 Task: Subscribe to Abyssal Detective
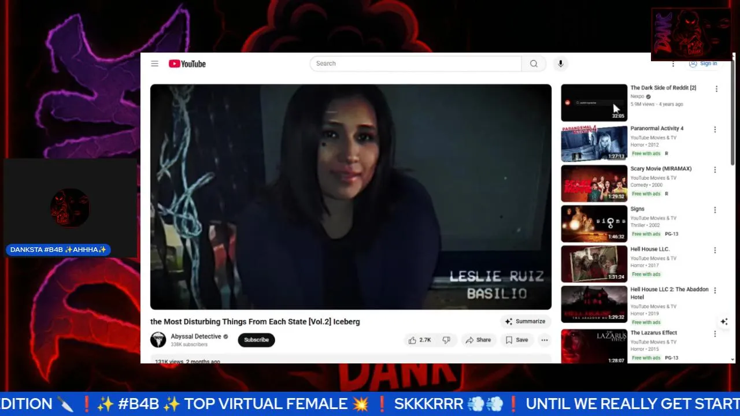coord(256,340)
